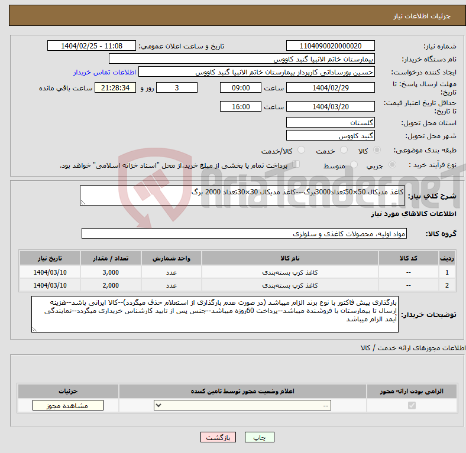The height and width of the screenshot is (453, 466).
Task: Click the price validity date 1404/03/20
Action: click(330, 106)
